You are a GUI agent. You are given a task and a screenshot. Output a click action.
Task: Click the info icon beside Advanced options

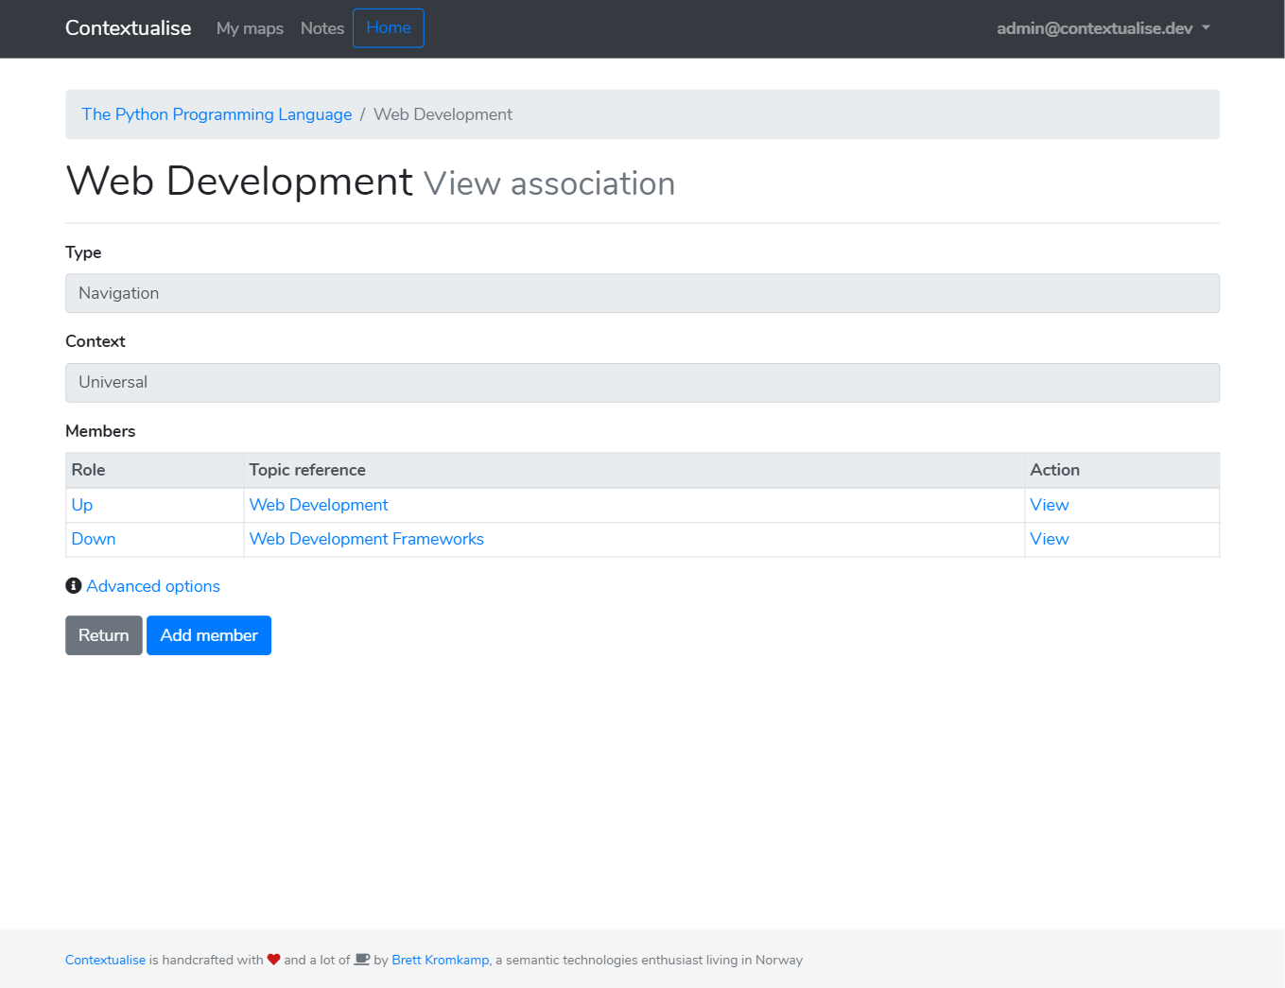click(x=74, y=586)
